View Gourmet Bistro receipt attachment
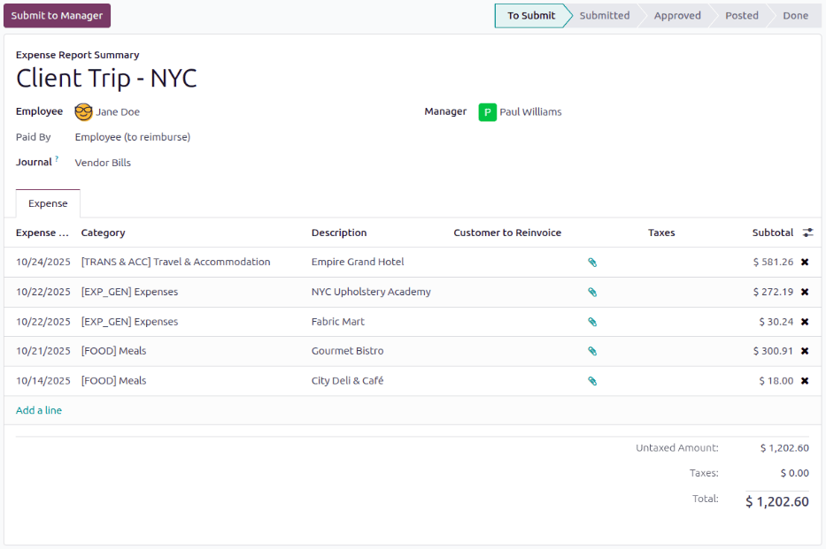 click(x=592, y=351)
